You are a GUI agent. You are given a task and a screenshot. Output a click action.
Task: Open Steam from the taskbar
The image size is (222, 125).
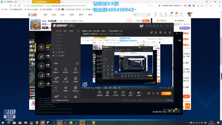[x=60, y=122]
